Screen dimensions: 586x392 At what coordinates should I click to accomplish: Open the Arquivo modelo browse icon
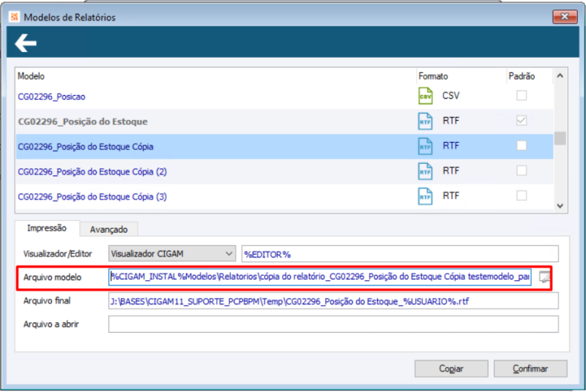coord(544,276)
